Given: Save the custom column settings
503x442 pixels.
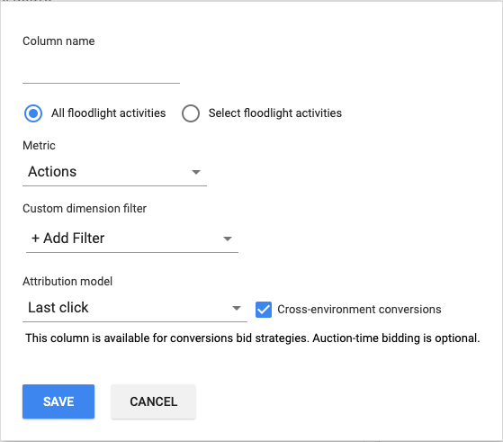Looking at the screenshot, I should (58, 401).
